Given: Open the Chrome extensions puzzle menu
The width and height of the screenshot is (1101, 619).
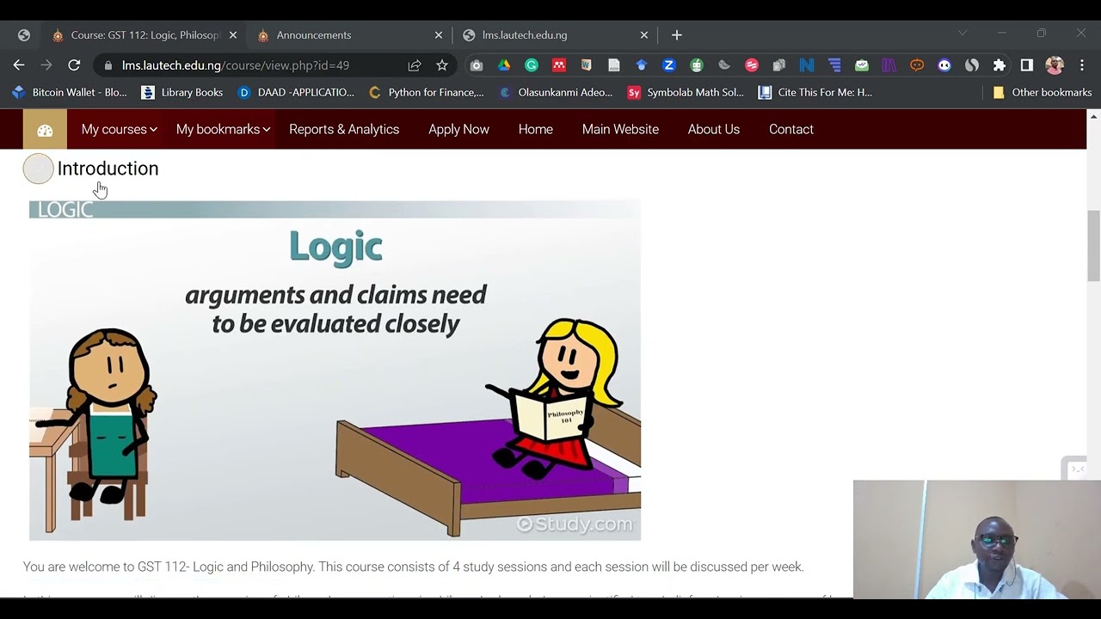Looking at the screenshot, I should click(999, 65).
